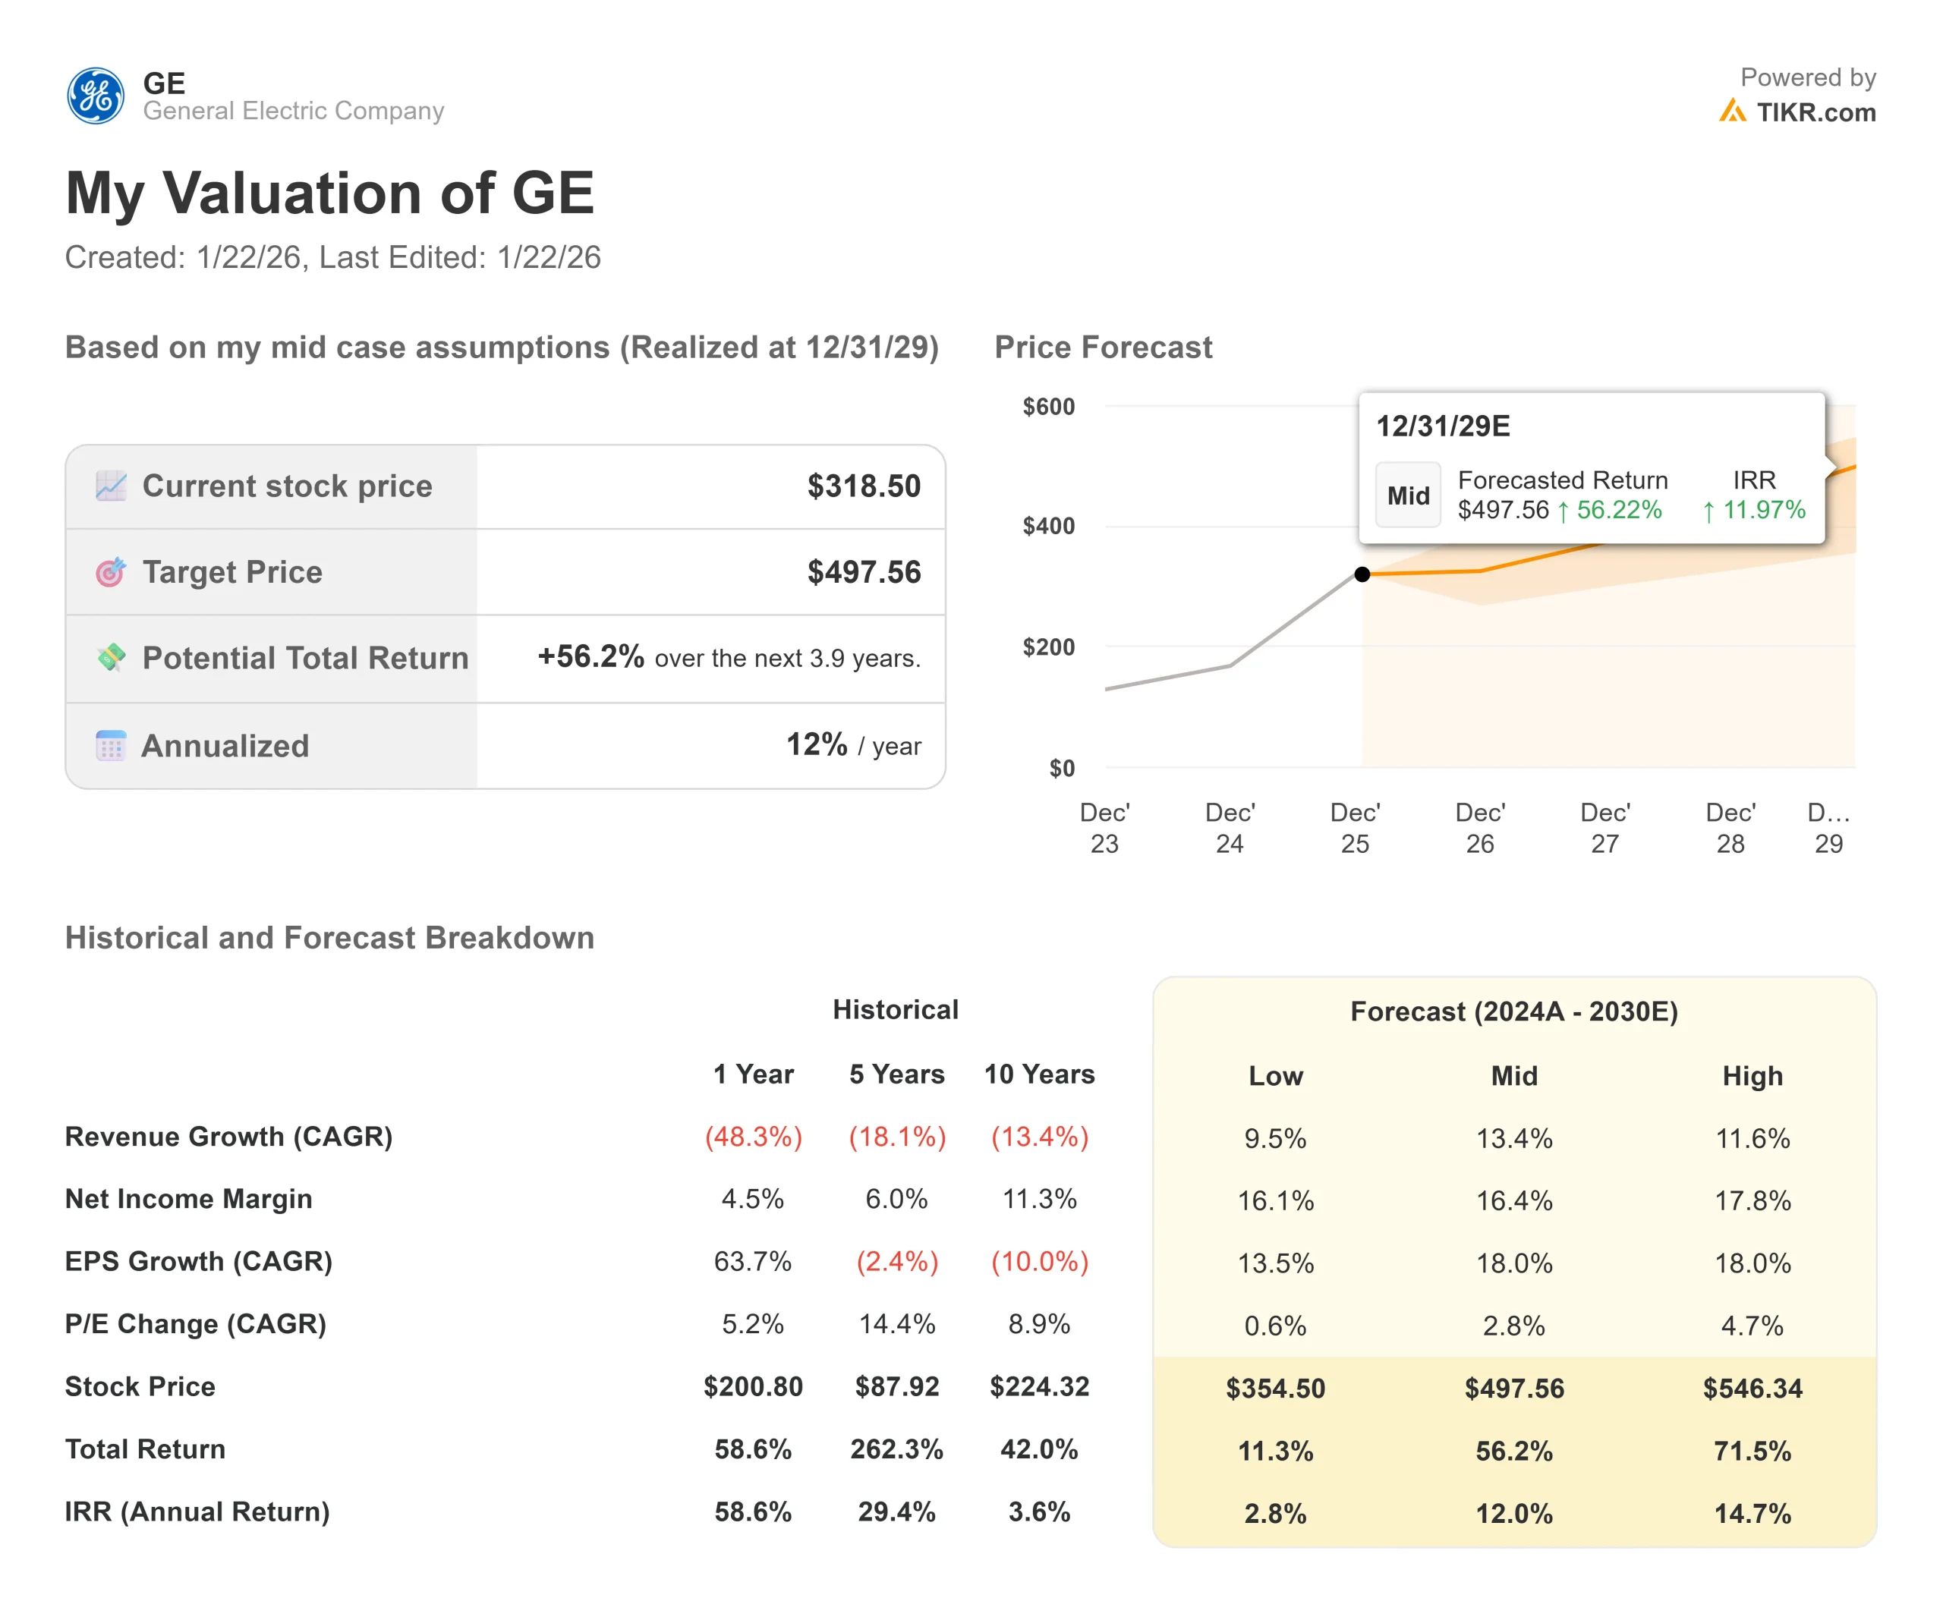Click the Mid badge in the chart tooltip
1943x1598 pixels.
point(1407,495)
